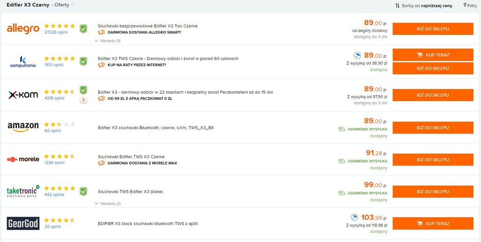The width and height of the screenshot is (481, 242).
Task: Open the Filtry filter panel
Action: click(470, 6)
